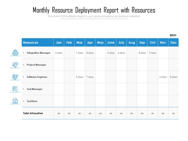The height and width of the screenshot is (141, 188).
Task: Click the 2021 year label
Action: (x=173, y=35)
